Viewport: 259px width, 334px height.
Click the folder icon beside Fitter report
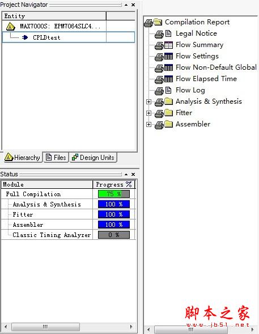click(x=168, y=113)
